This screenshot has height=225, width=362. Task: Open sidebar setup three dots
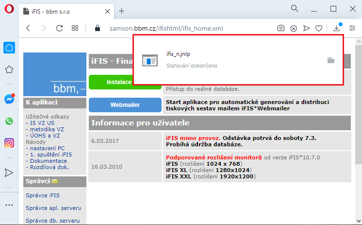[9, 205]
